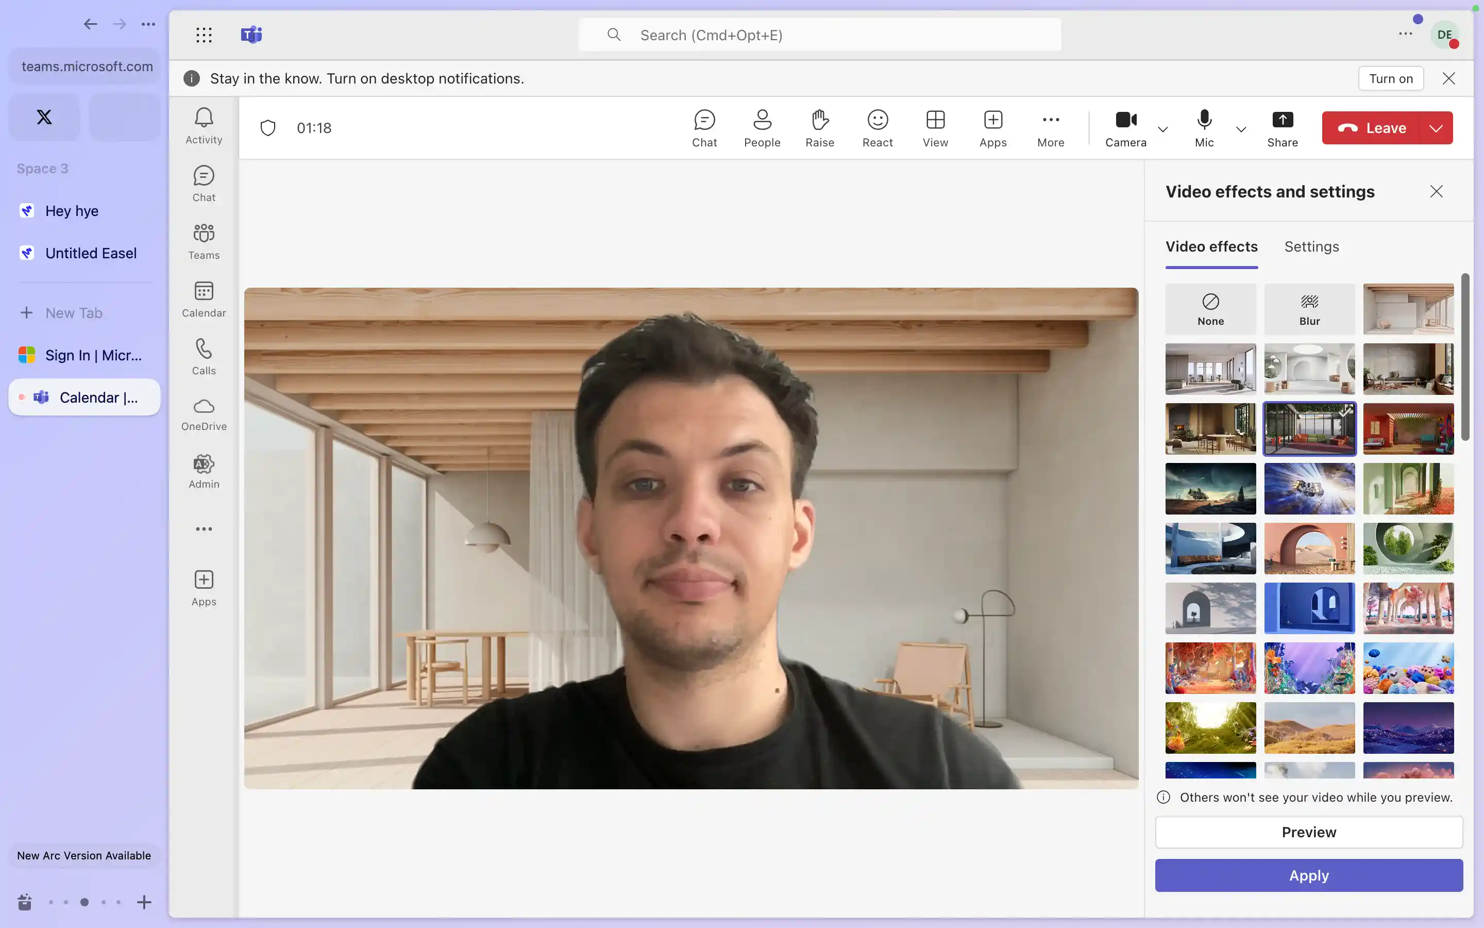Click the Apply button for background
1484x928 pixels.
coord(1309,874)
